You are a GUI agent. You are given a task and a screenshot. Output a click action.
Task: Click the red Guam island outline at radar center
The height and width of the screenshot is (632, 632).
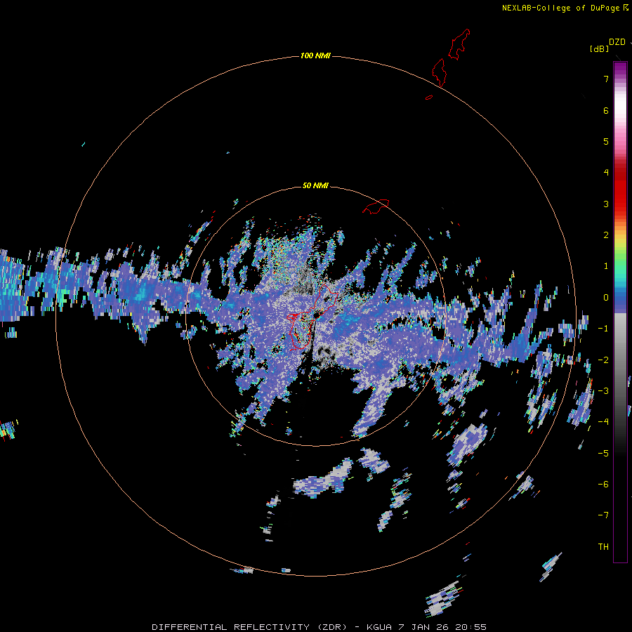(x=312, y=317)
